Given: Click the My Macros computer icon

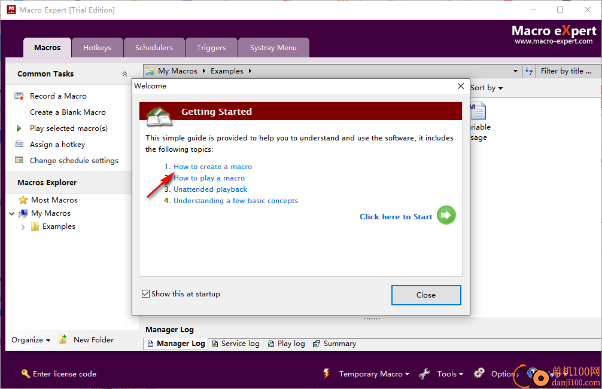Looking at the screenshot, I should click(23, 213).
